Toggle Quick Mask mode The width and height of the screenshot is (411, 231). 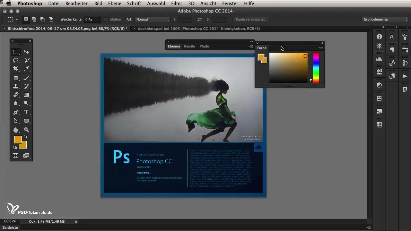point(15,156)
